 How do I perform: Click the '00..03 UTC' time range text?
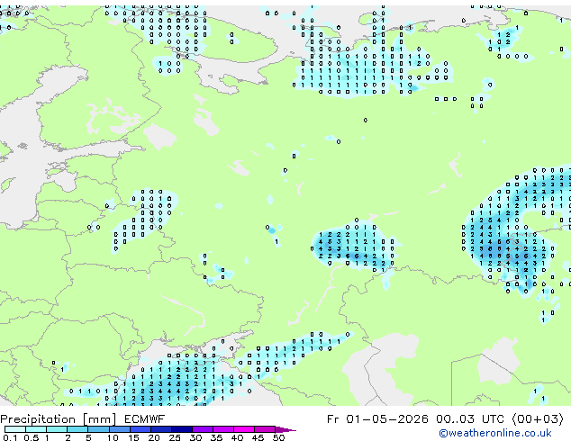click(x=469, y=419)
